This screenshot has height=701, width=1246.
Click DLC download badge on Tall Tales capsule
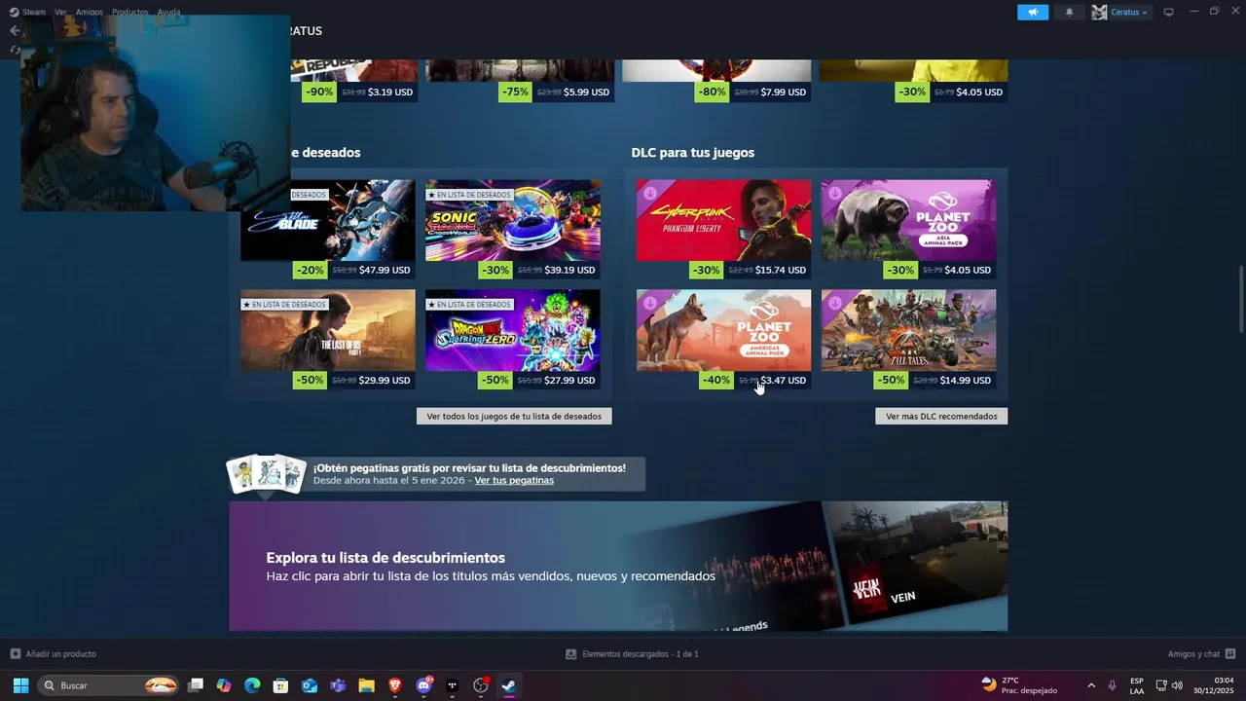click(x=834, y=303)
